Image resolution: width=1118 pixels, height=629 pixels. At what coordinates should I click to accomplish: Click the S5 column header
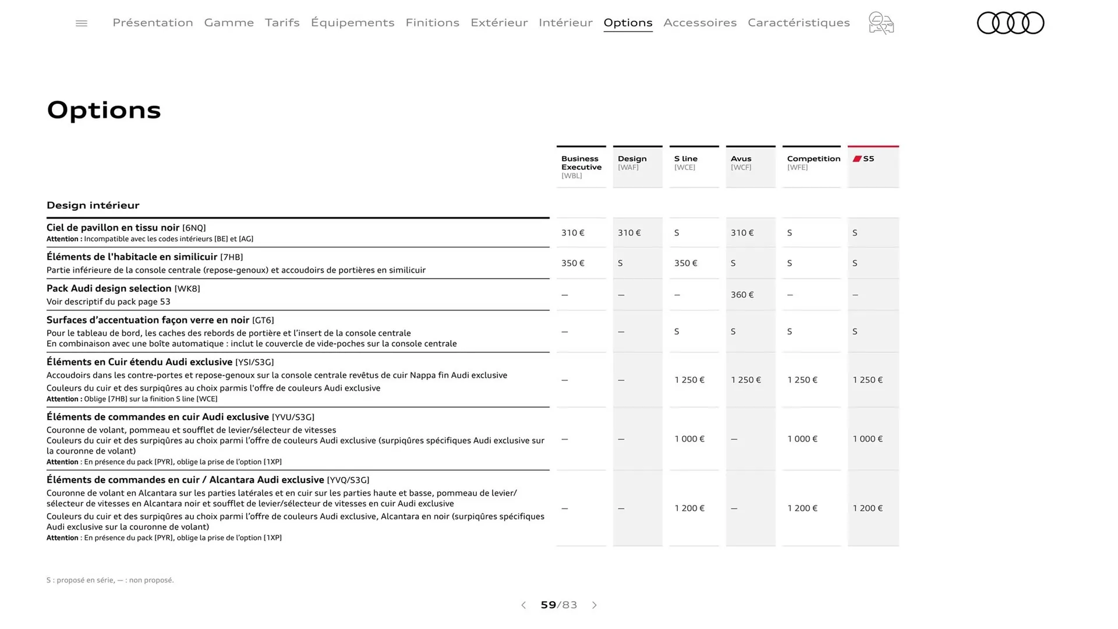873,167
